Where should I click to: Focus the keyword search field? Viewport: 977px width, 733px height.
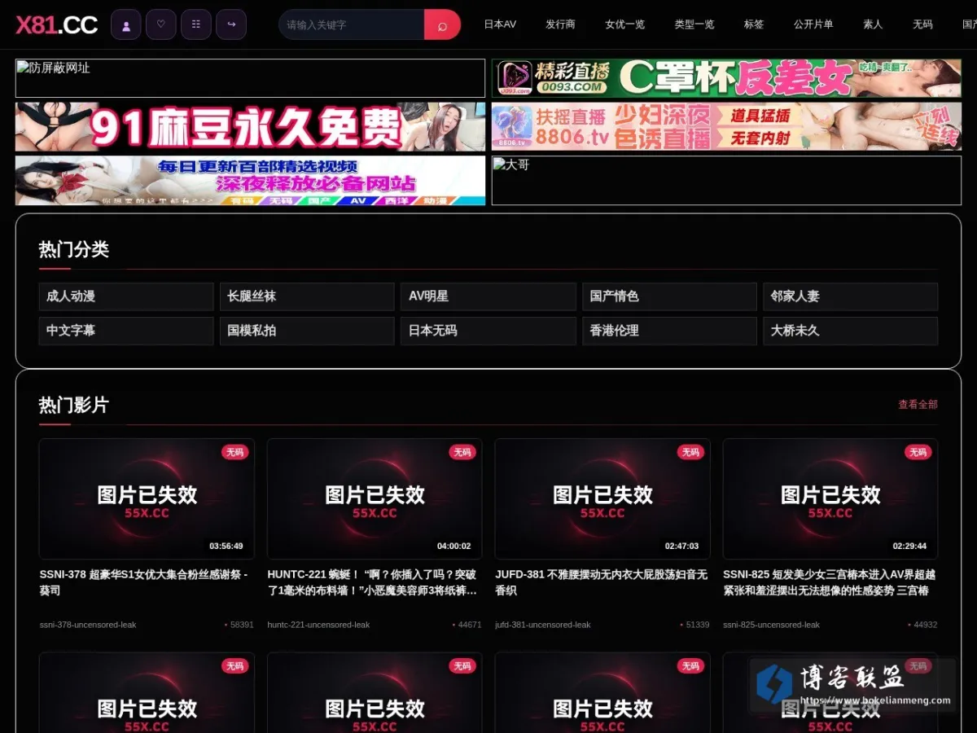[351, 24]
